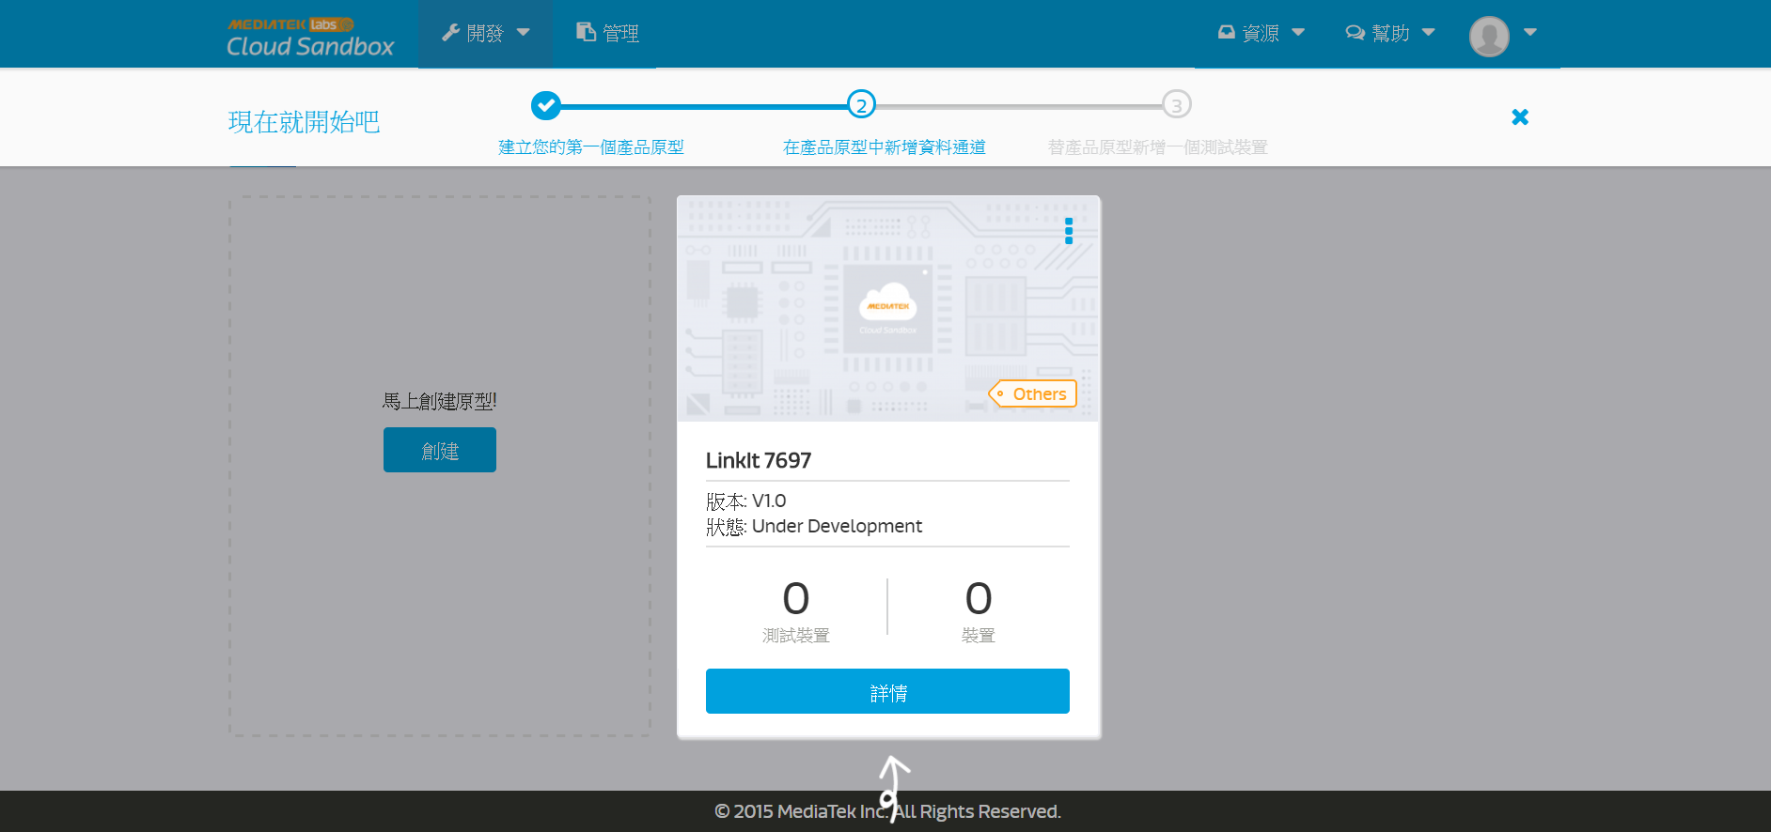The width and height of the screenshot is (1771, 832).
Task: Click the LinkIt 7697 circuit board thumbnail
Action: 888,309
